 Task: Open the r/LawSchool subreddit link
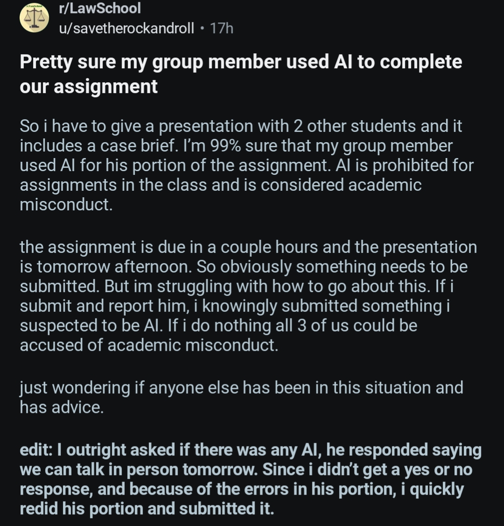pyautogui.click(x=99, y=8)
